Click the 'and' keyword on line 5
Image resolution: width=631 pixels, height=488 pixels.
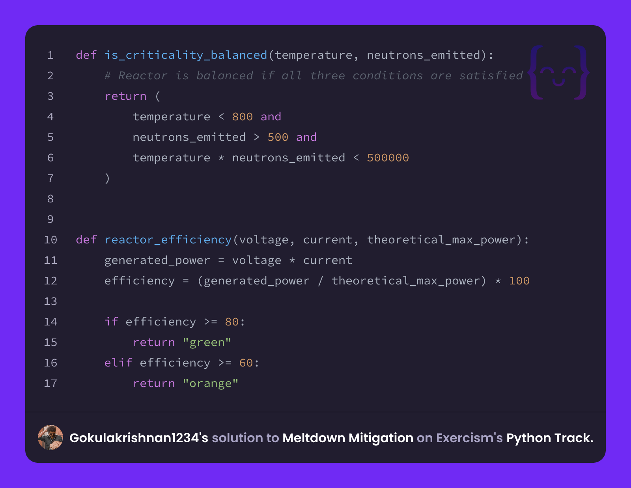click(x=306, y=137)
